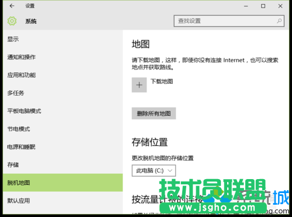Open 默认应用 settings page
This screenshot has height=217, width=292.
[62, 201]
